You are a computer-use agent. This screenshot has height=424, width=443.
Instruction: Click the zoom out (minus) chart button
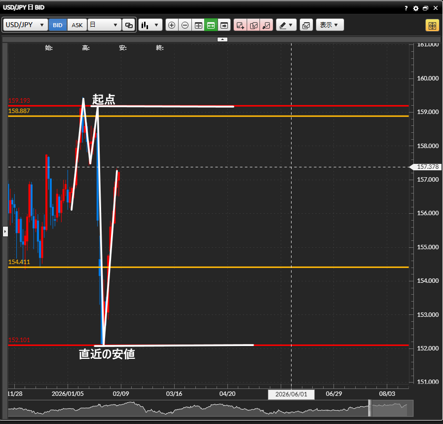coord(185,25)
